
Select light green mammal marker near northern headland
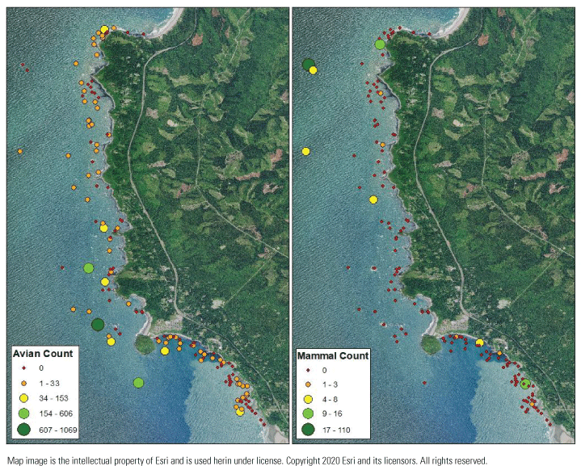click(379, 44)
